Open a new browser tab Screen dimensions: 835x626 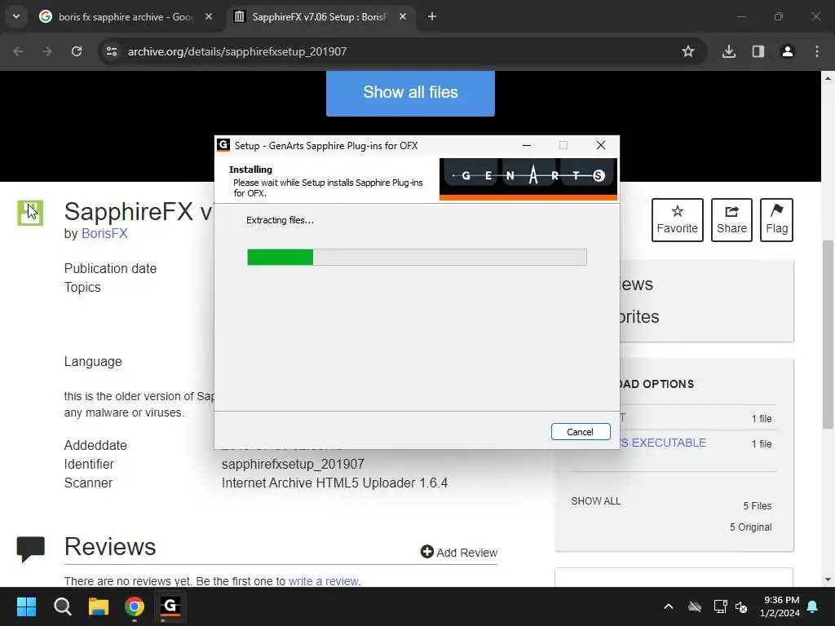(432, 17)
